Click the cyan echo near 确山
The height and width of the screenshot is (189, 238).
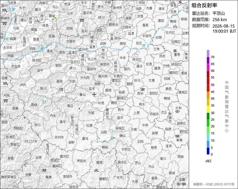coord(113,138)
